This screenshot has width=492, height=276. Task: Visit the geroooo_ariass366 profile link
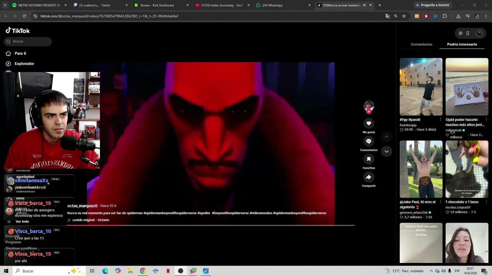414,212
